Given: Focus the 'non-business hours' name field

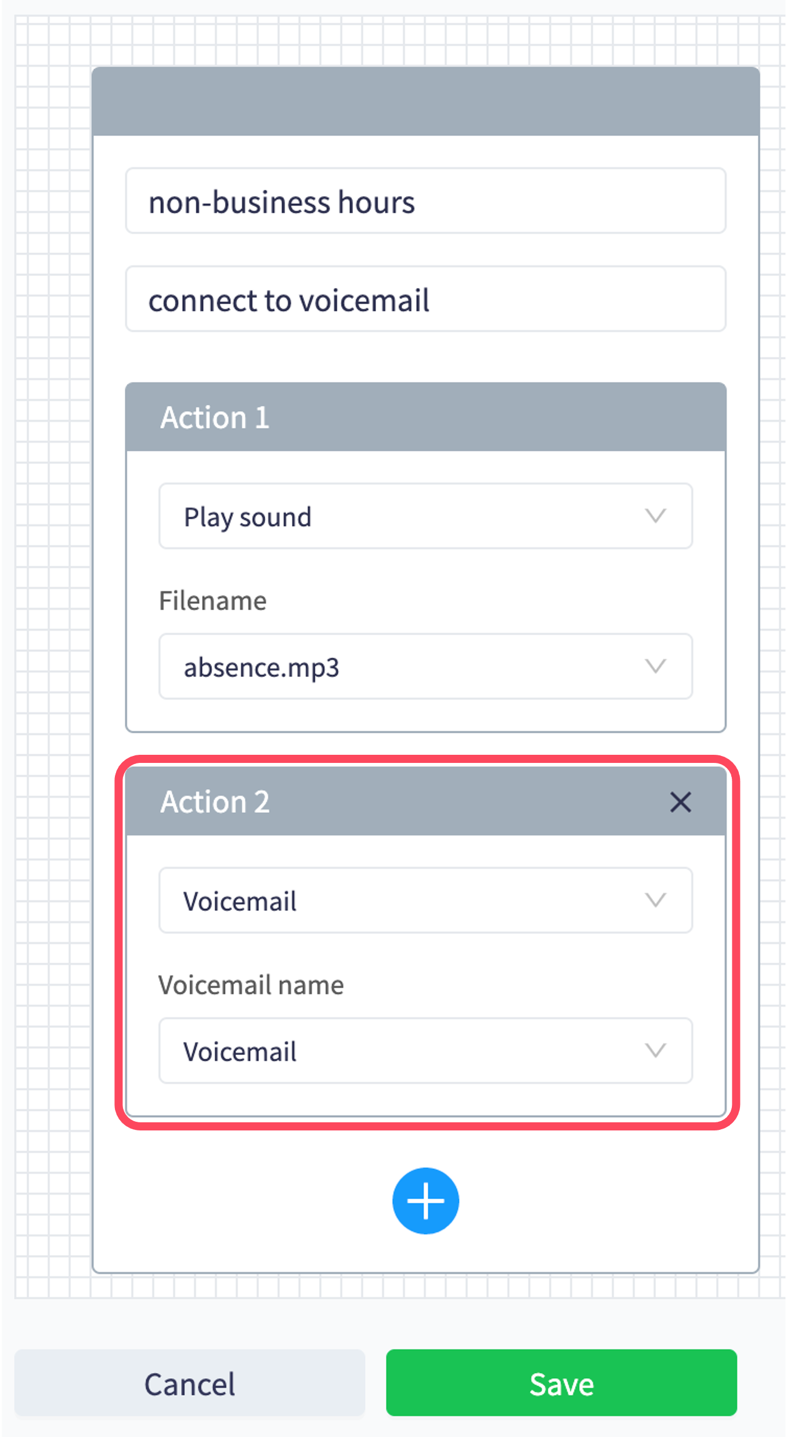Looking at the screenshot, I should click(425, 201).
